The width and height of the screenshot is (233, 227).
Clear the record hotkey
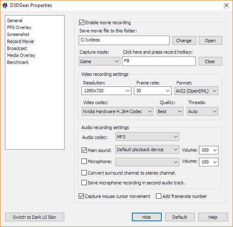210,61
